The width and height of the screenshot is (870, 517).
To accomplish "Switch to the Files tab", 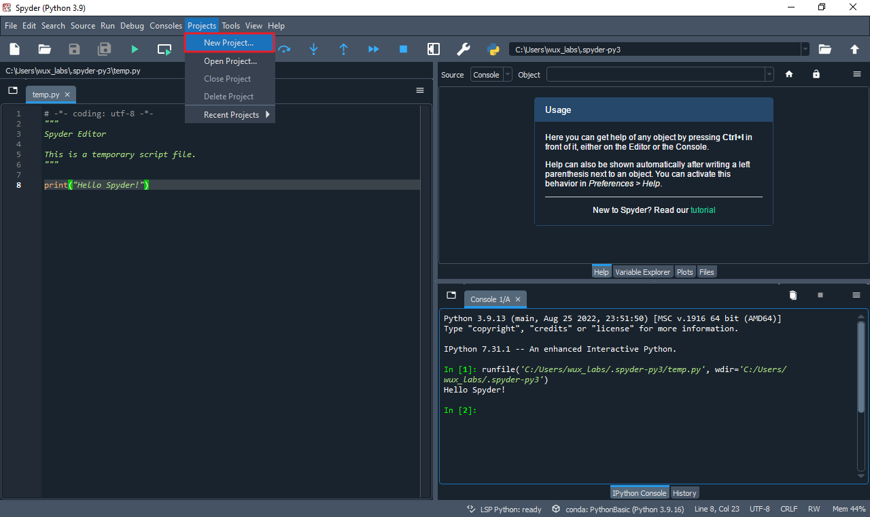I will tap(707, 272).
